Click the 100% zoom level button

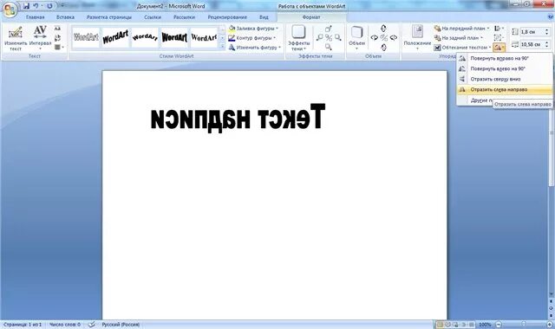pos(485,325)
